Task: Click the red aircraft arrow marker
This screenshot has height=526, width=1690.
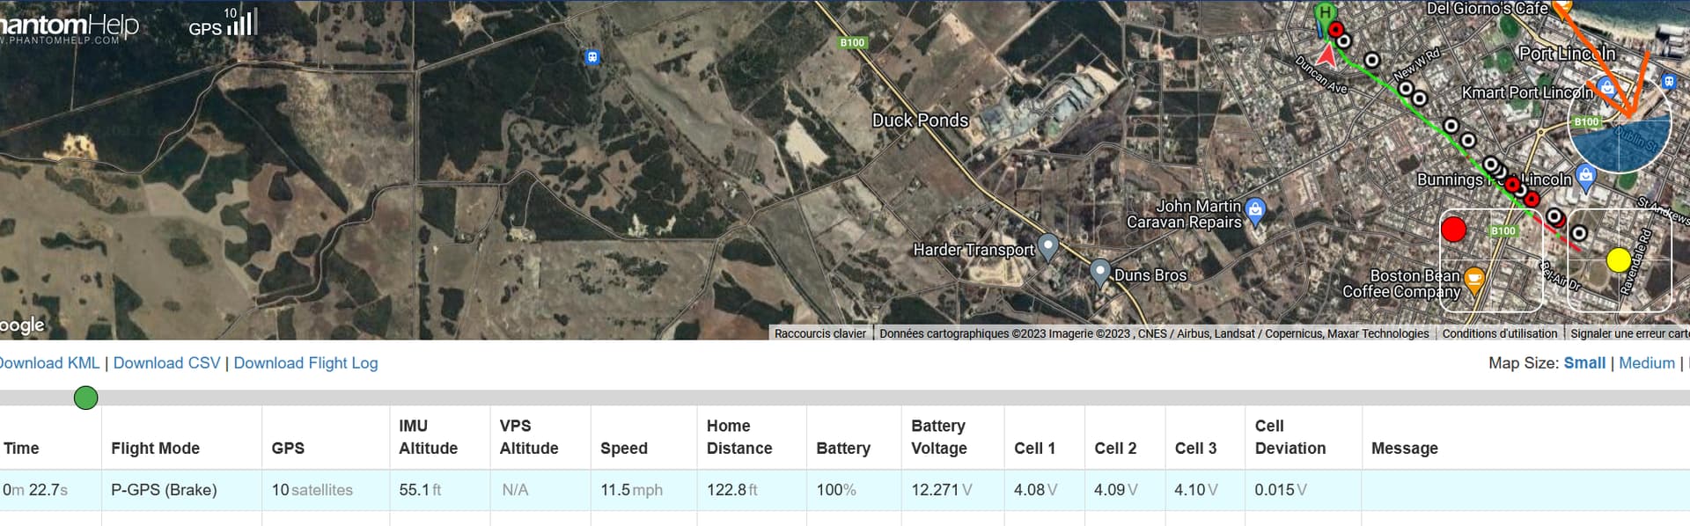Action: click(1326, 55)
